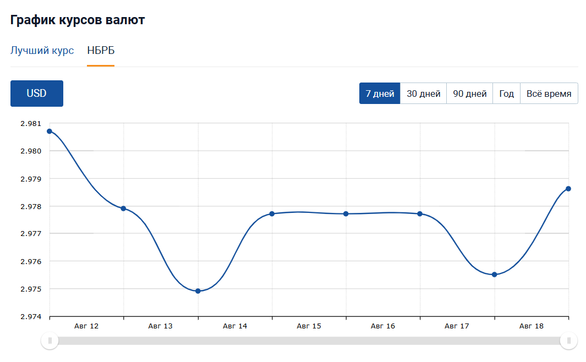Click the last data point near 2.9786
This screenshot has width=586, height=362.
pos(568,189)
